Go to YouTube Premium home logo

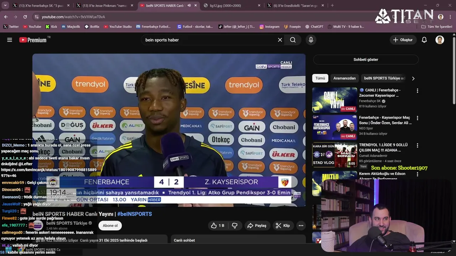coord(33,40)
